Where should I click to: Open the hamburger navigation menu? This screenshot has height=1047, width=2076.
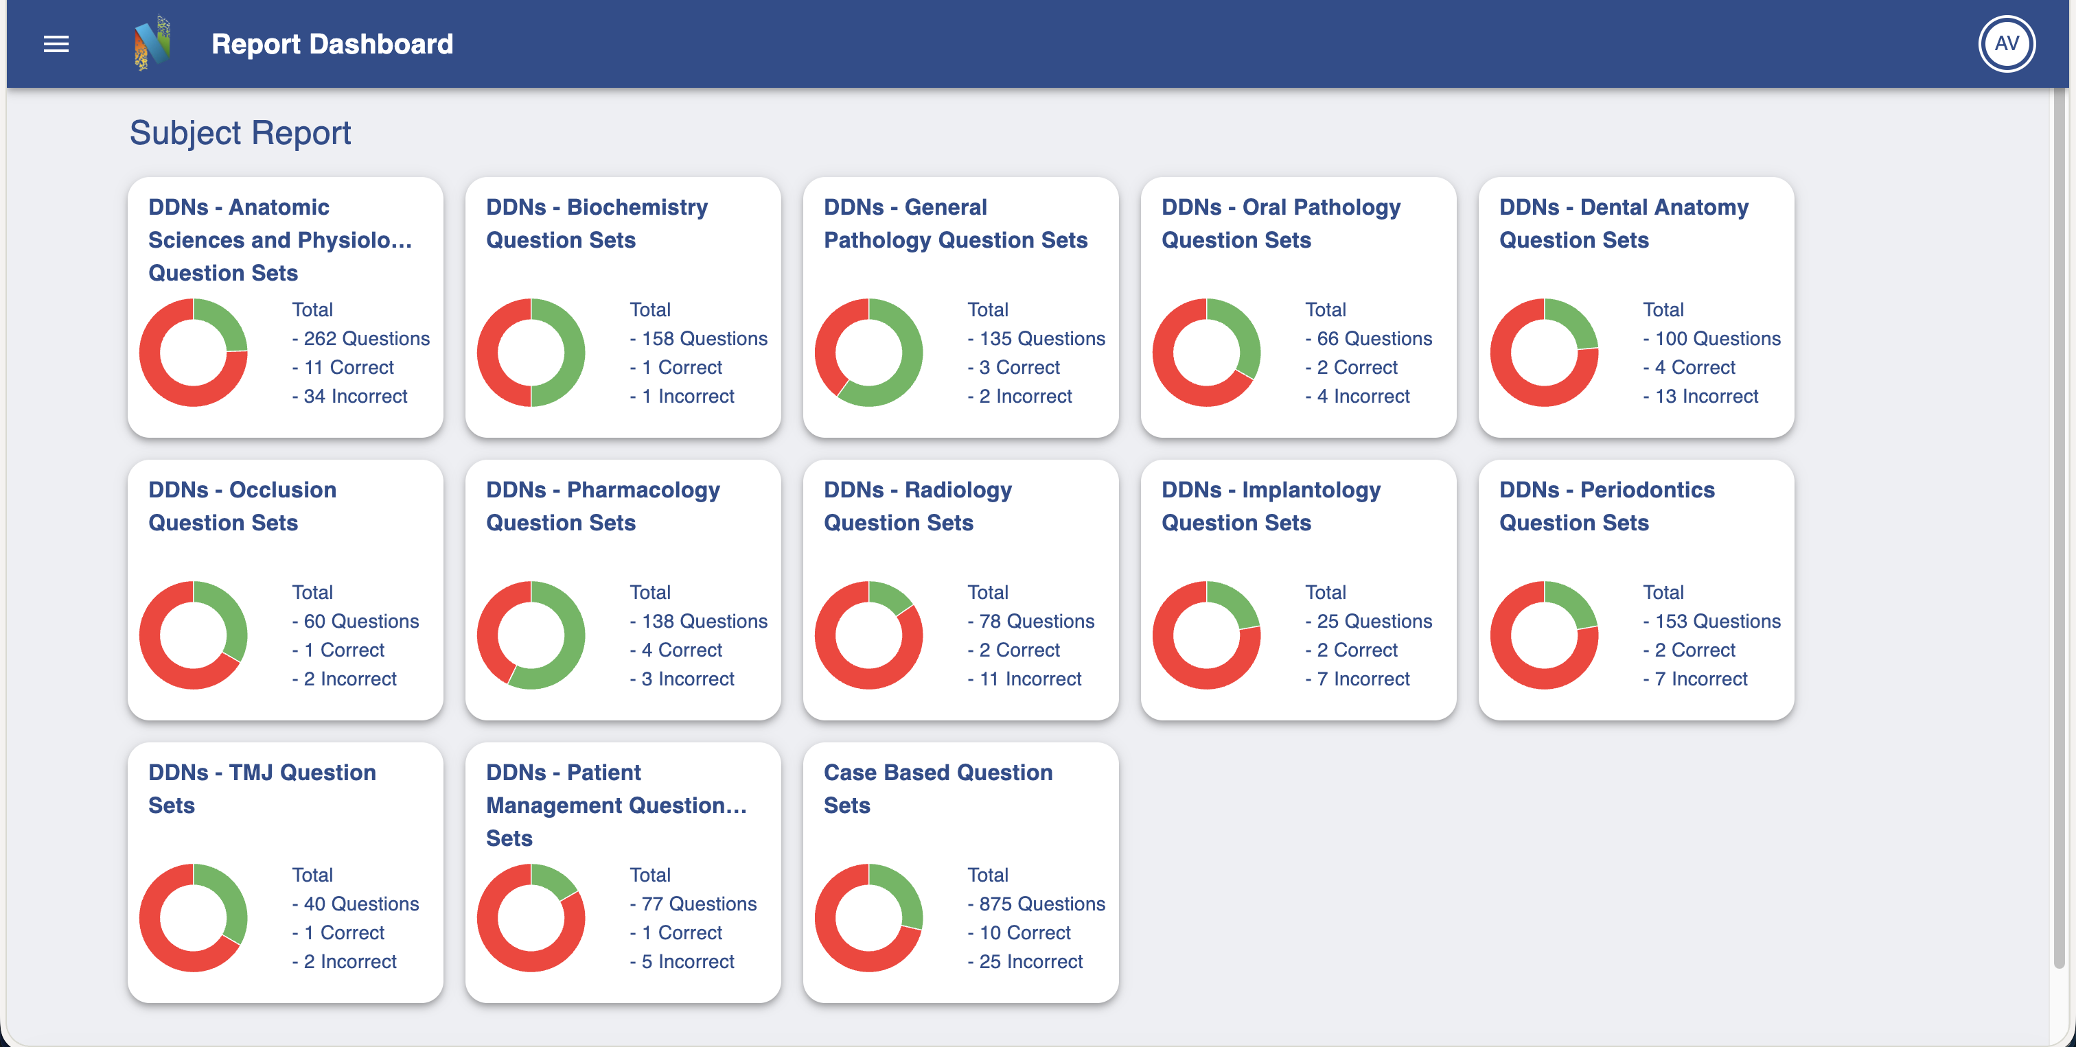[x=56, y=45]
